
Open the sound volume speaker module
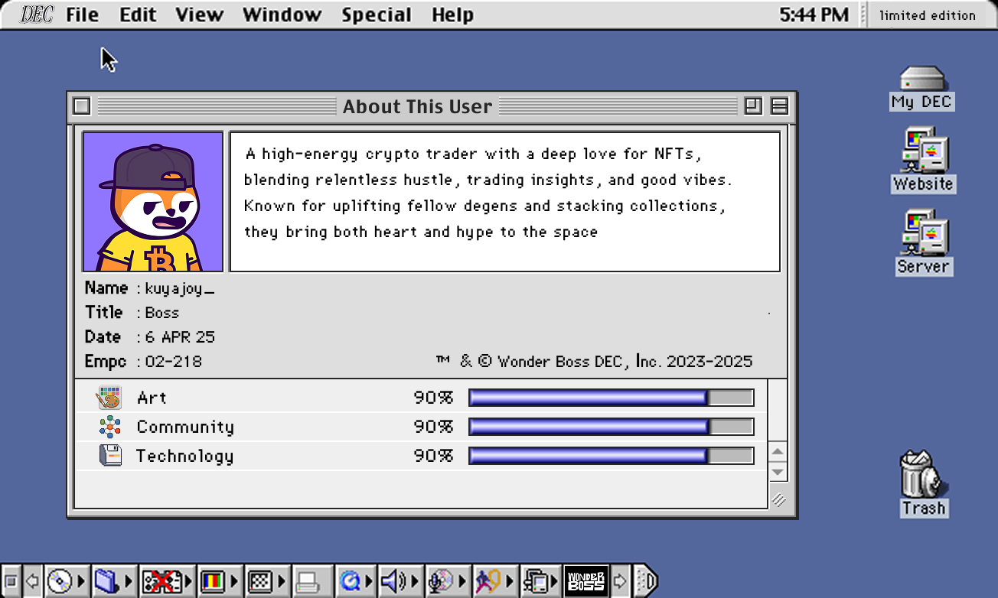coord(393,582)
